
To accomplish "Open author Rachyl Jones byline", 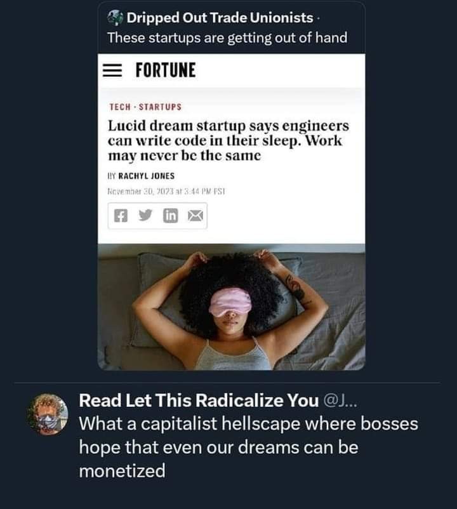I will pos(141,176).
